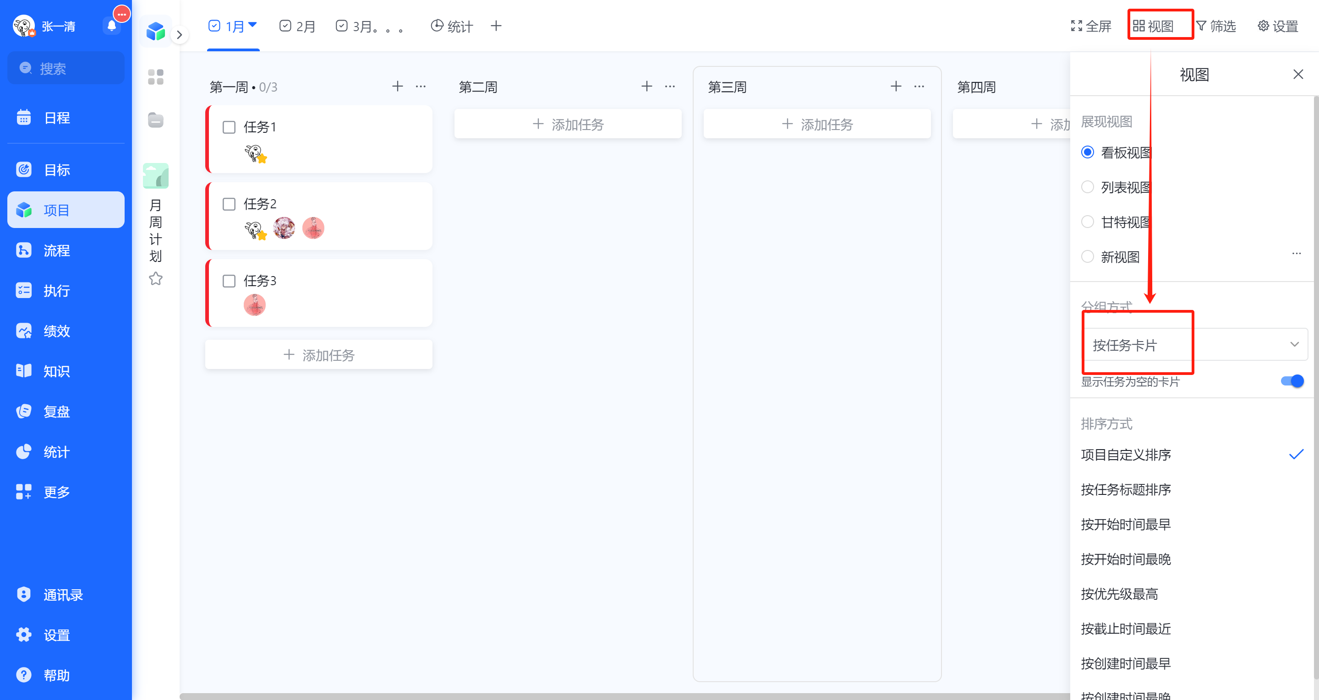
Task: Open the 统计 tab in the top bar
Action: 451,26
